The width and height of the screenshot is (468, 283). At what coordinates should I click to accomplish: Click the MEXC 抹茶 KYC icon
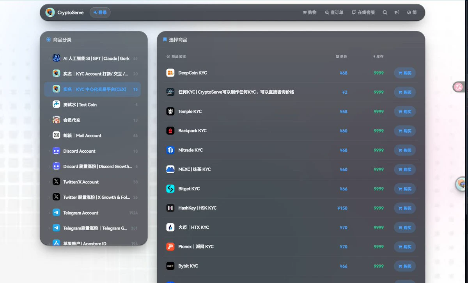click(170, 169)
